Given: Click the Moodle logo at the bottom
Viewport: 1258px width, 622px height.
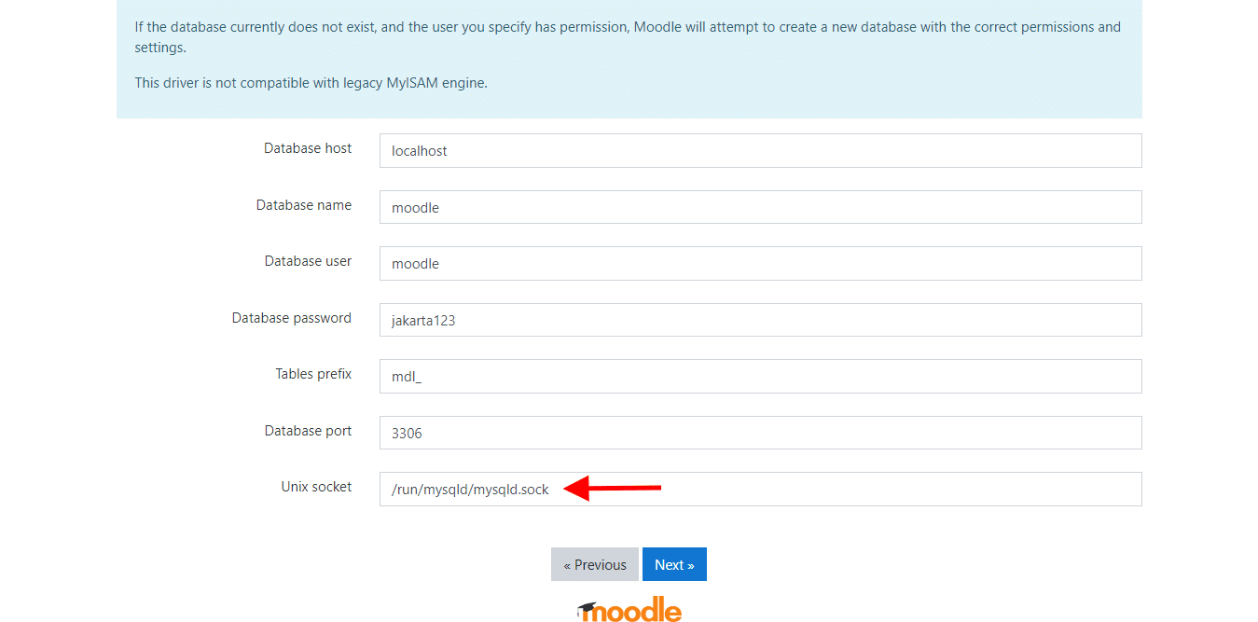Looking at the screenshot, I should coord(636,611).
